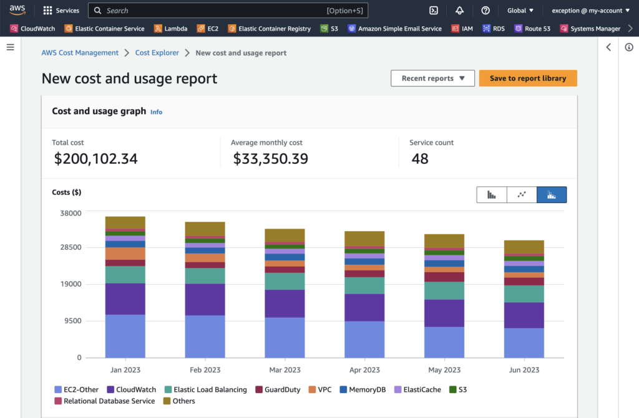Click the total cost value $200,102.34

click(95, 159)
